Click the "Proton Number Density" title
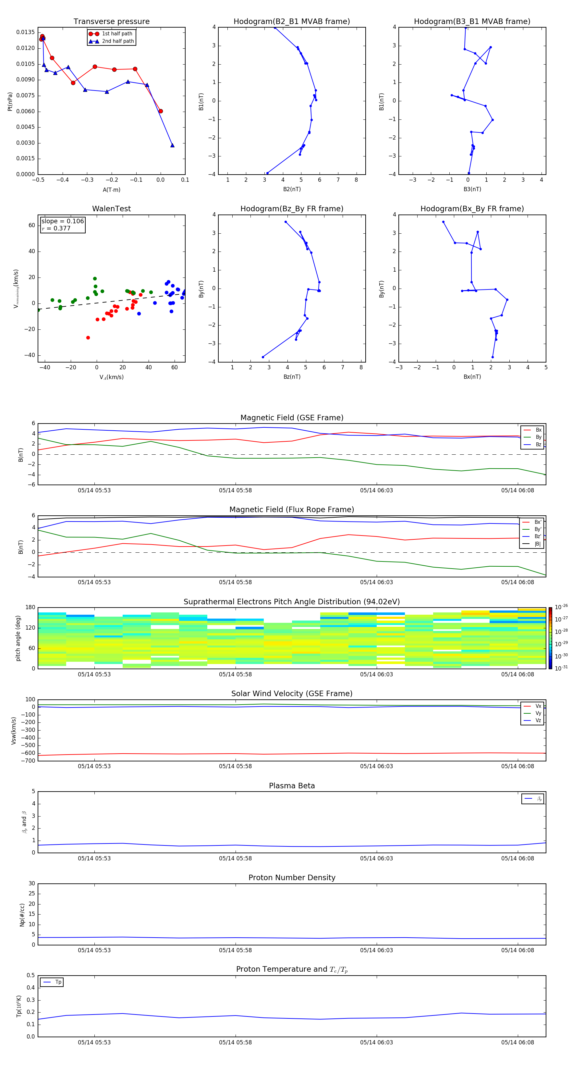 coord(292,878)
